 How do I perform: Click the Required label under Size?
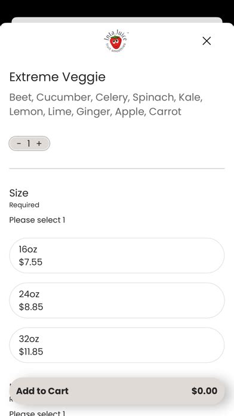pyautogui.click(x=24, y=205)
